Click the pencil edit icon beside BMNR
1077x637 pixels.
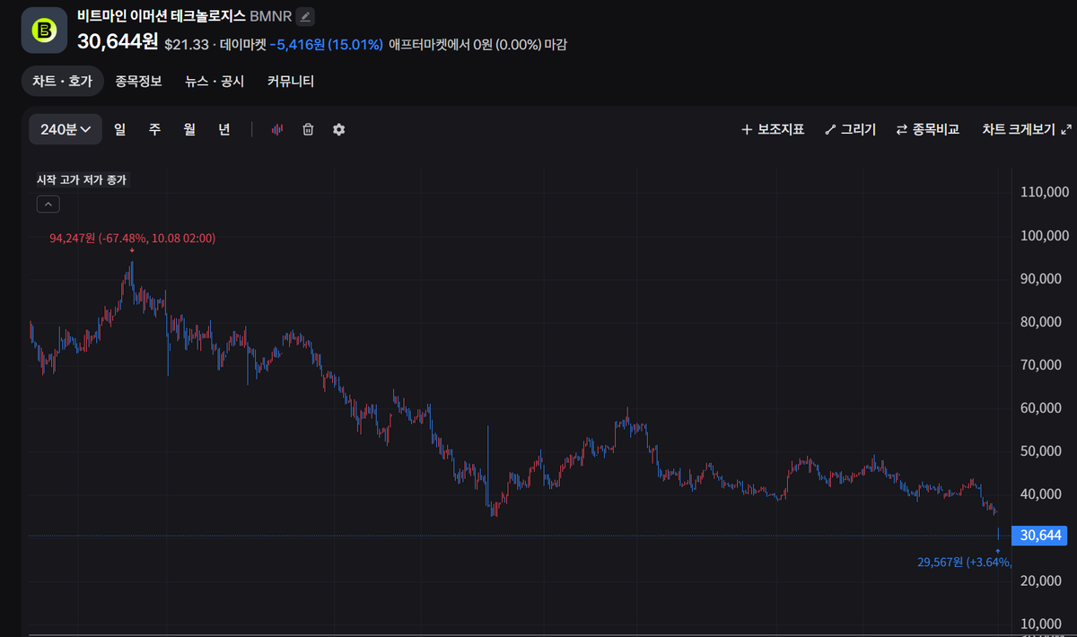pyautogui.click(x=305, y=16)
